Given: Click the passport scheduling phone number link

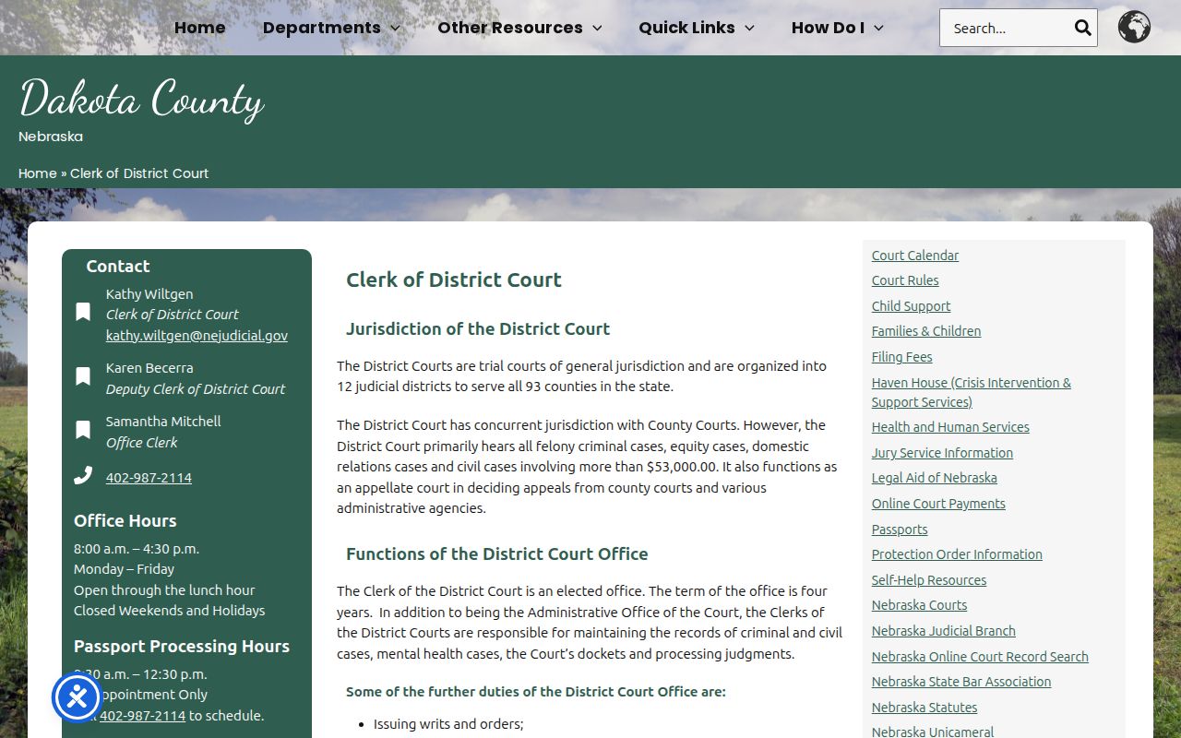Looking at the screenshot, I should [142, 716].
